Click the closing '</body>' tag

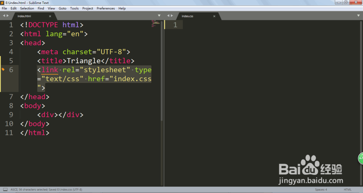[x=35, y=124]
